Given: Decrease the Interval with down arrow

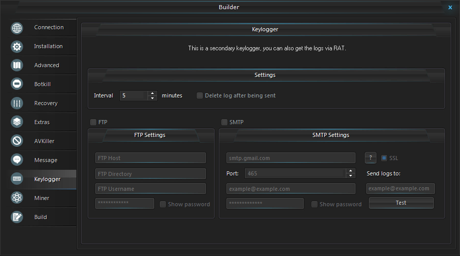Looking at the screenshot, I should pyautogui.click(x=152, y=98).
